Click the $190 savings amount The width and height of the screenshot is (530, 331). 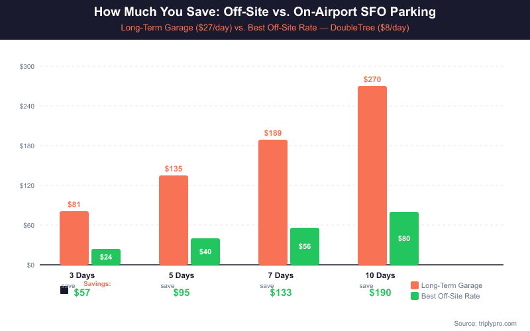pyautogui.click(x=380, y=293)
